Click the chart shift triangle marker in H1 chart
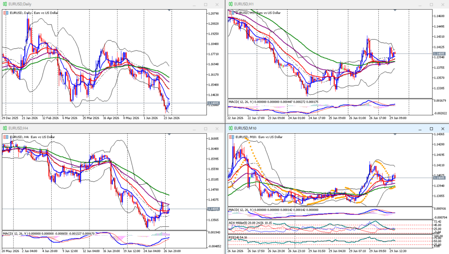The image size is (449, 254). point(395,10)
